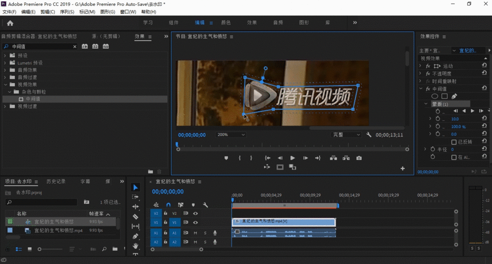Solo track A2
The height and width of the screenshot is (264, 492).
205,242
